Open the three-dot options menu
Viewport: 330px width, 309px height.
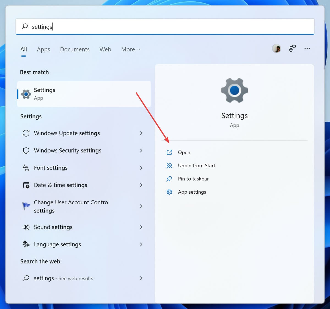307,48
